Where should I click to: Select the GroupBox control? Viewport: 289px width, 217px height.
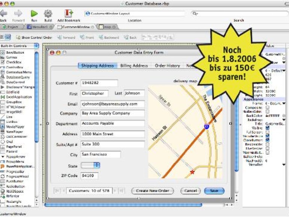[x=14, y=102]
